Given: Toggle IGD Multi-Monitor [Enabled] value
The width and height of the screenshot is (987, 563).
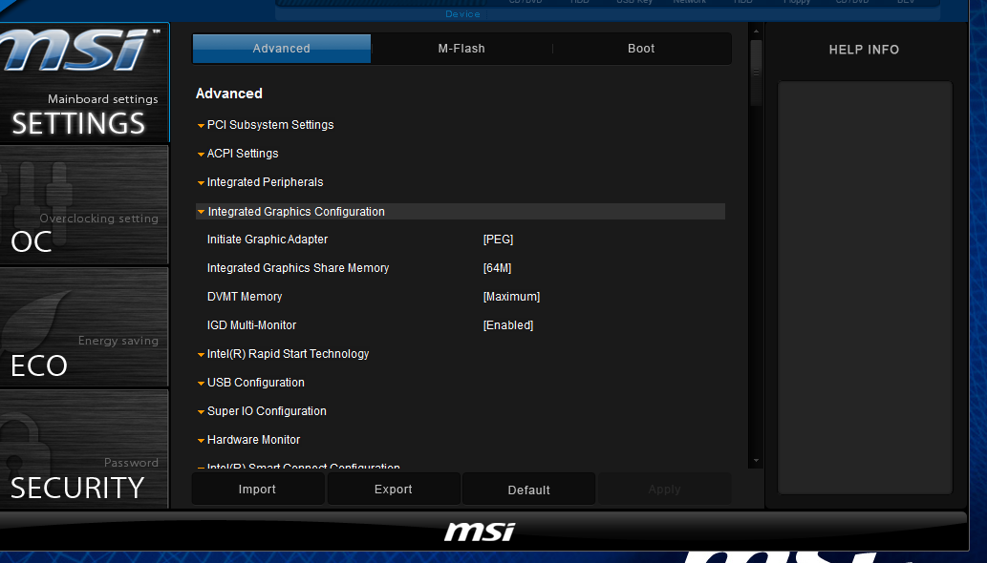Looking at the screenshot, I should [508, 325].
